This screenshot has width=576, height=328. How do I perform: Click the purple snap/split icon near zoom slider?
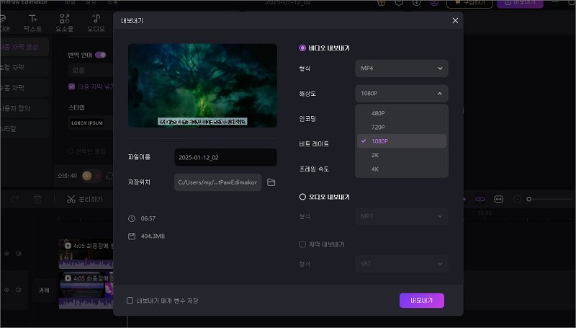[x=480, y=199]
